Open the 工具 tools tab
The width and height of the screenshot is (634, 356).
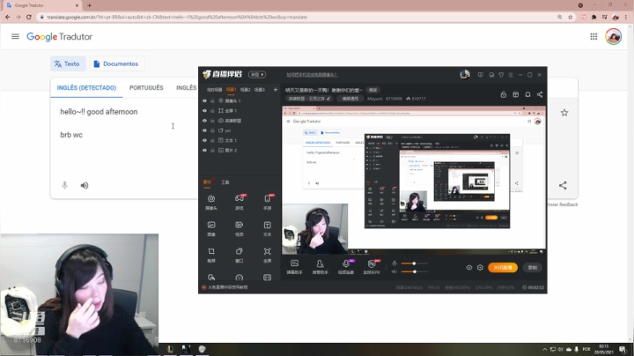pyautogui.click(x=225, y=182)
